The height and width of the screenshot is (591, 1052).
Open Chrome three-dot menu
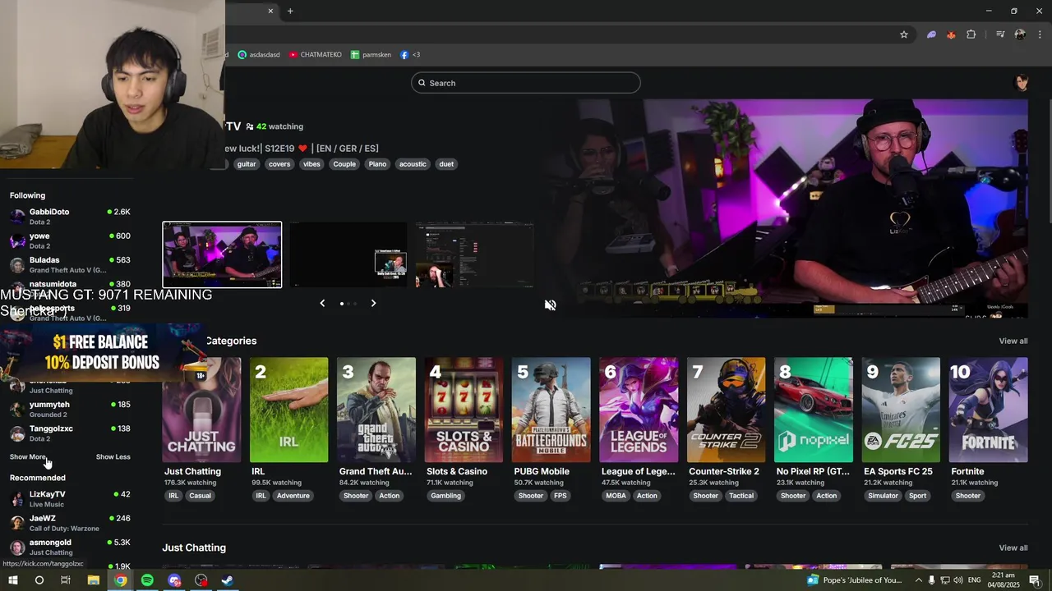(1040, 34)
